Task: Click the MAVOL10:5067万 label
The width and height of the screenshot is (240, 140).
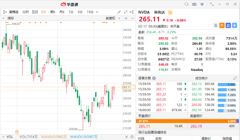Action: tap(84, 137)
